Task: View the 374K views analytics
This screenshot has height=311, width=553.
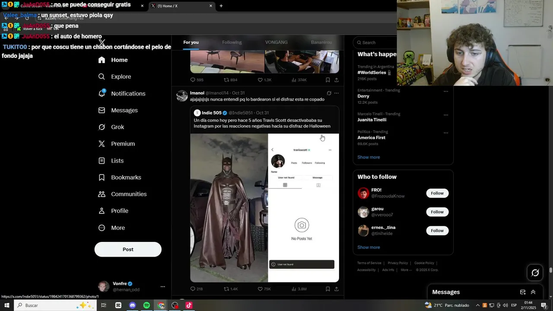Action: tap(299, 80)
